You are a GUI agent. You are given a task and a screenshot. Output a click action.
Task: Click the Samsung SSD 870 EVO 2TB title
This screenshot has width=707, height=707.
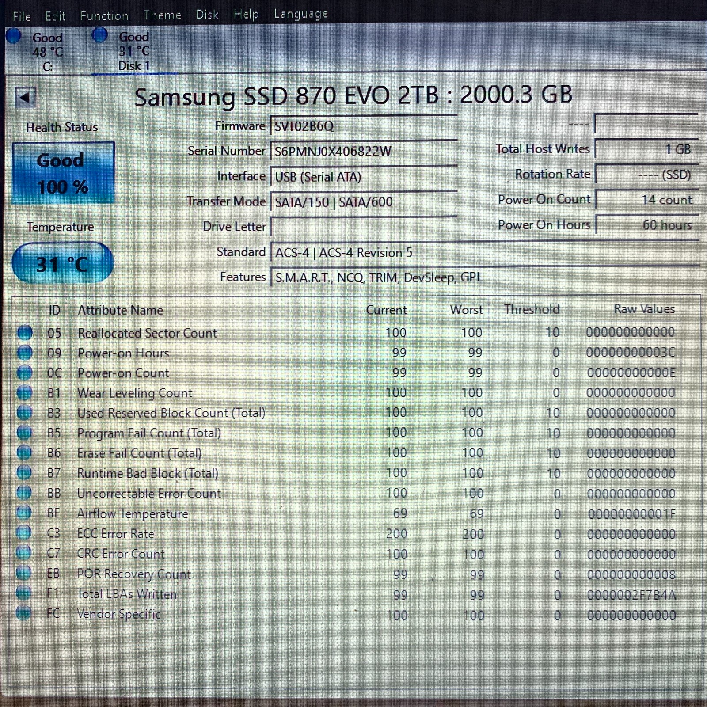353,95
